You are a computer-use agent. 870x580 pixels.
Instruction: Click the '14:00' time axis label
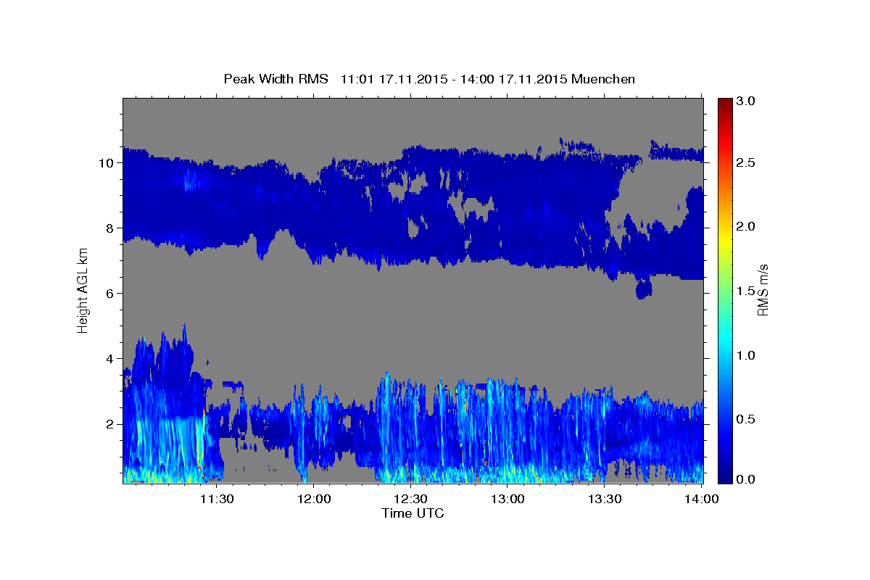[x=702, y=500]
